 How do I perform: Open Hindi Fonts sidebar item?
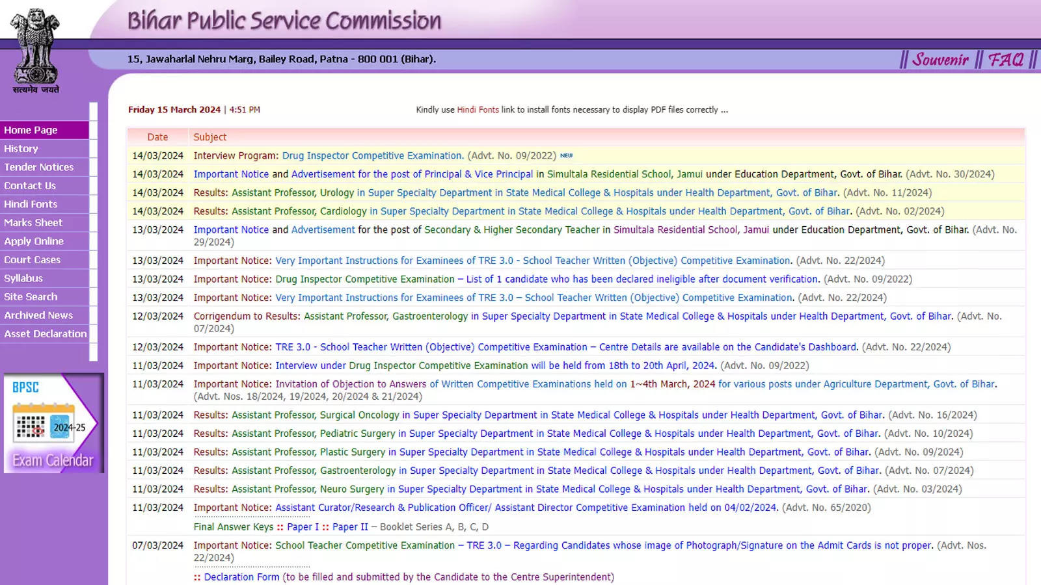44,204
